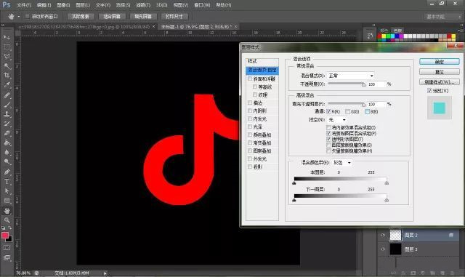The image size is (465, 277).
Task: Click the 填充屏幕 (Fill Screen) button
Action: (x=143, y=17)
